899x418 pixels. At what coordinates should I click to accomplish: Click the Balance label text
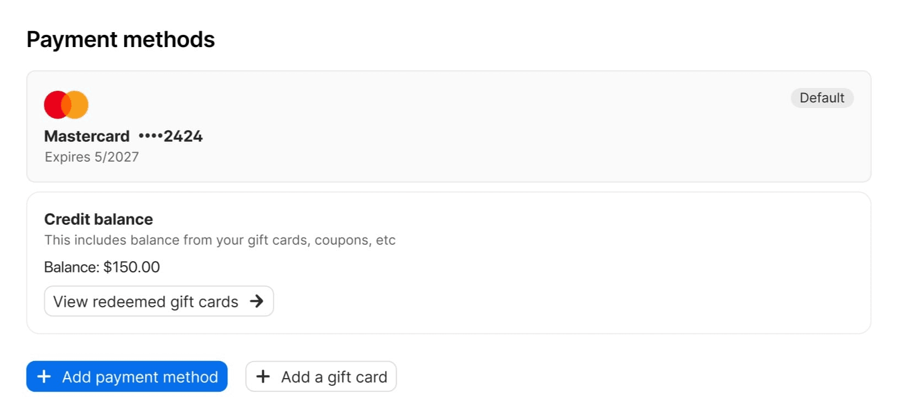click(x=72, y=267)
